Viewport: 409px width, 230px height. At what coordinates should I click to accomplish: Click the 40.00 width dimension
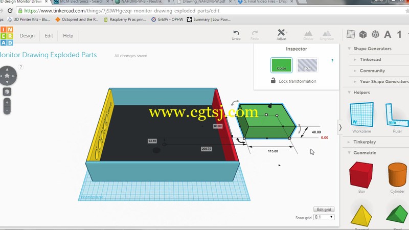[316, 132]
